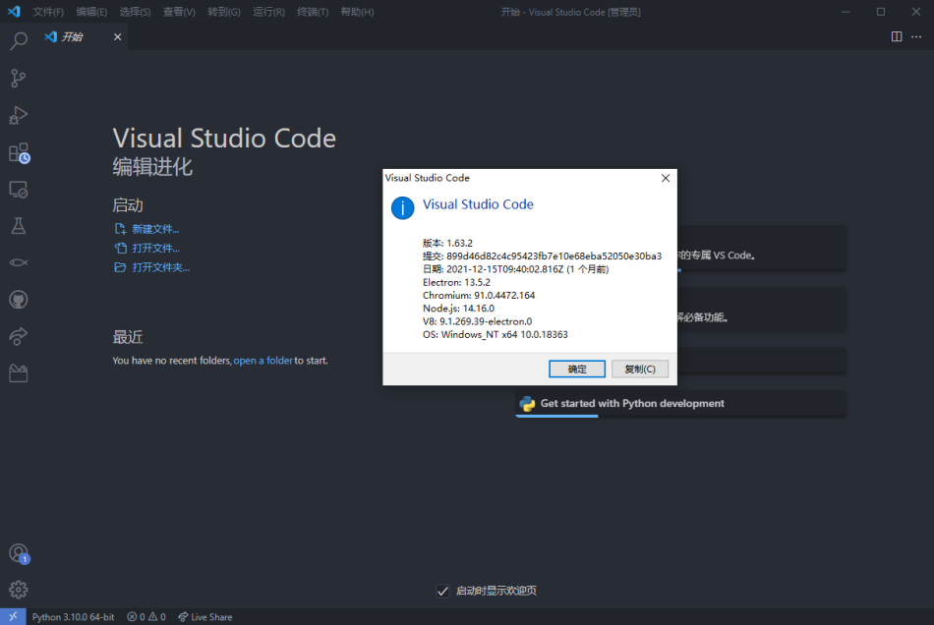Open the 运行(R) menu
Viewport: 934px width, 625px height.
[268, 12]
